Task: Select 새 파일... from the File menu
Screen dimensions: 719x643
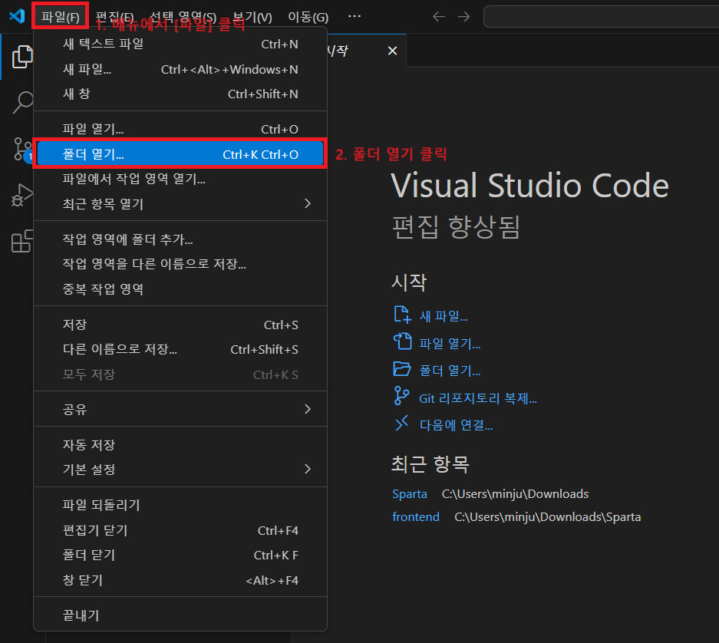Action: tap(180, 69)
